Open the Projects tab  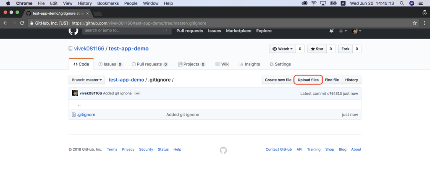coord(191,64)
